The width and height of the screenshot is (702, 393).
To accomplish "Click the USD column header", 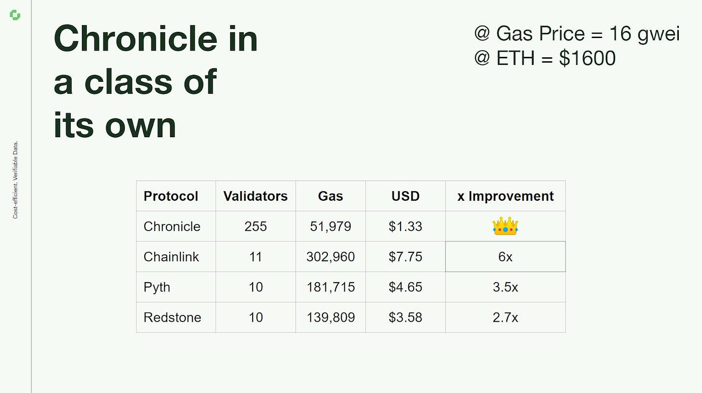I will [405, 196].
